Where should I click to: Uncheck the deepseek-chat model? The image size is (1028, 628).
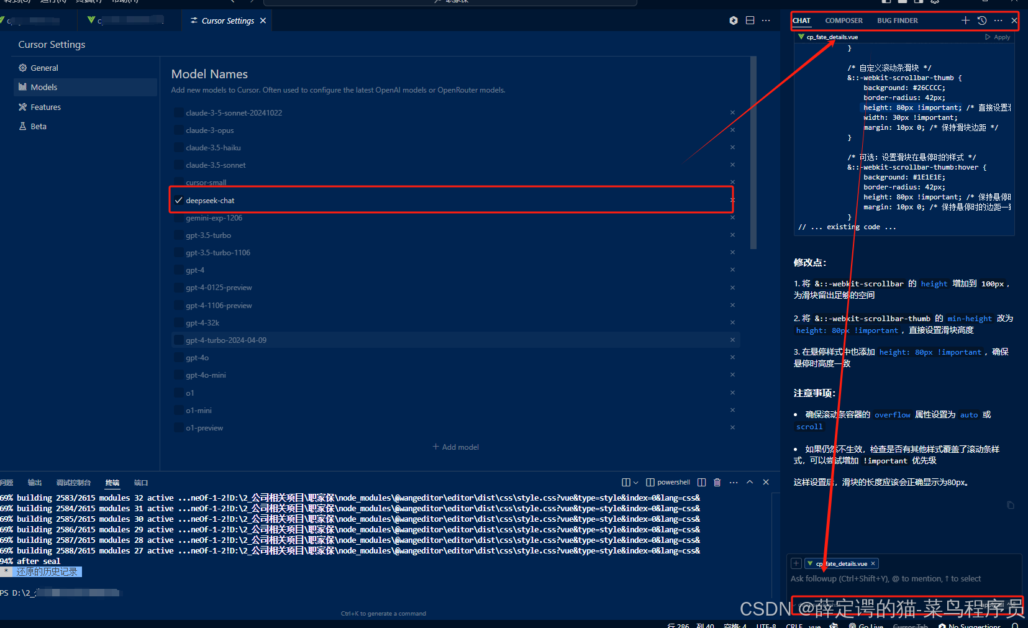(x=179, y=200)
